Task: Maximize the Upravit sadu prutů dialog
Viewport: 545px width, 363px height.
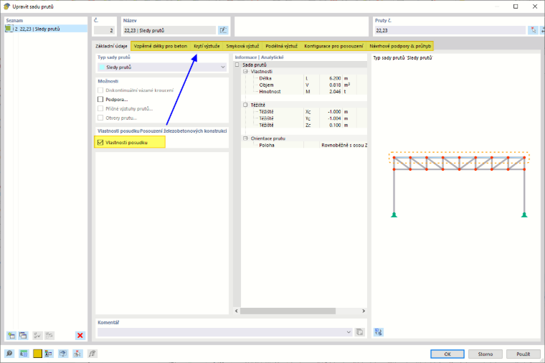Action: (516, 6)
